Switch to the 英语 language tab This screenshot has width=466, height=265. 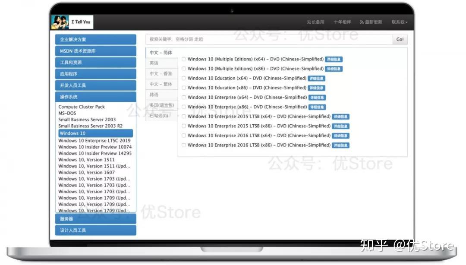[x=162, y=63]
